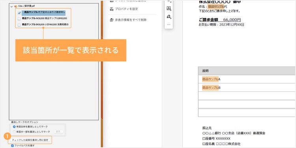Click 'チェックした結果を墨消し用に設定' button
The image size is (296, 148).
click(x=30, y=140)
